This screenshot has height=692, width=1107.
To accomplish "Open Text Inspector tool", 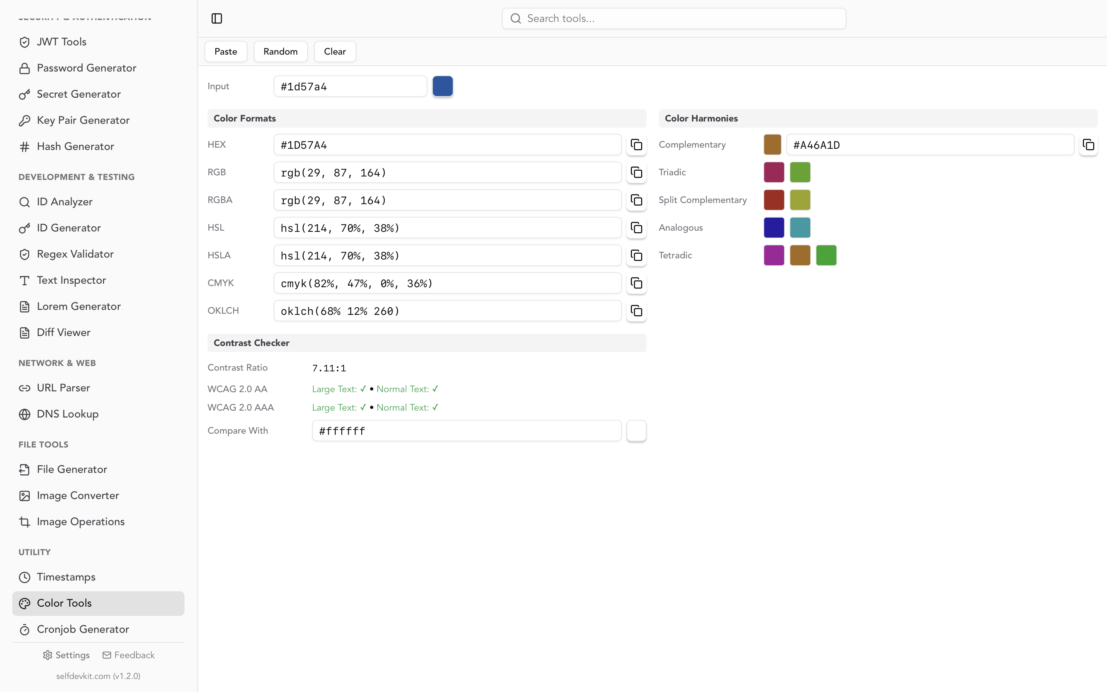I will [x=98, y=280].
